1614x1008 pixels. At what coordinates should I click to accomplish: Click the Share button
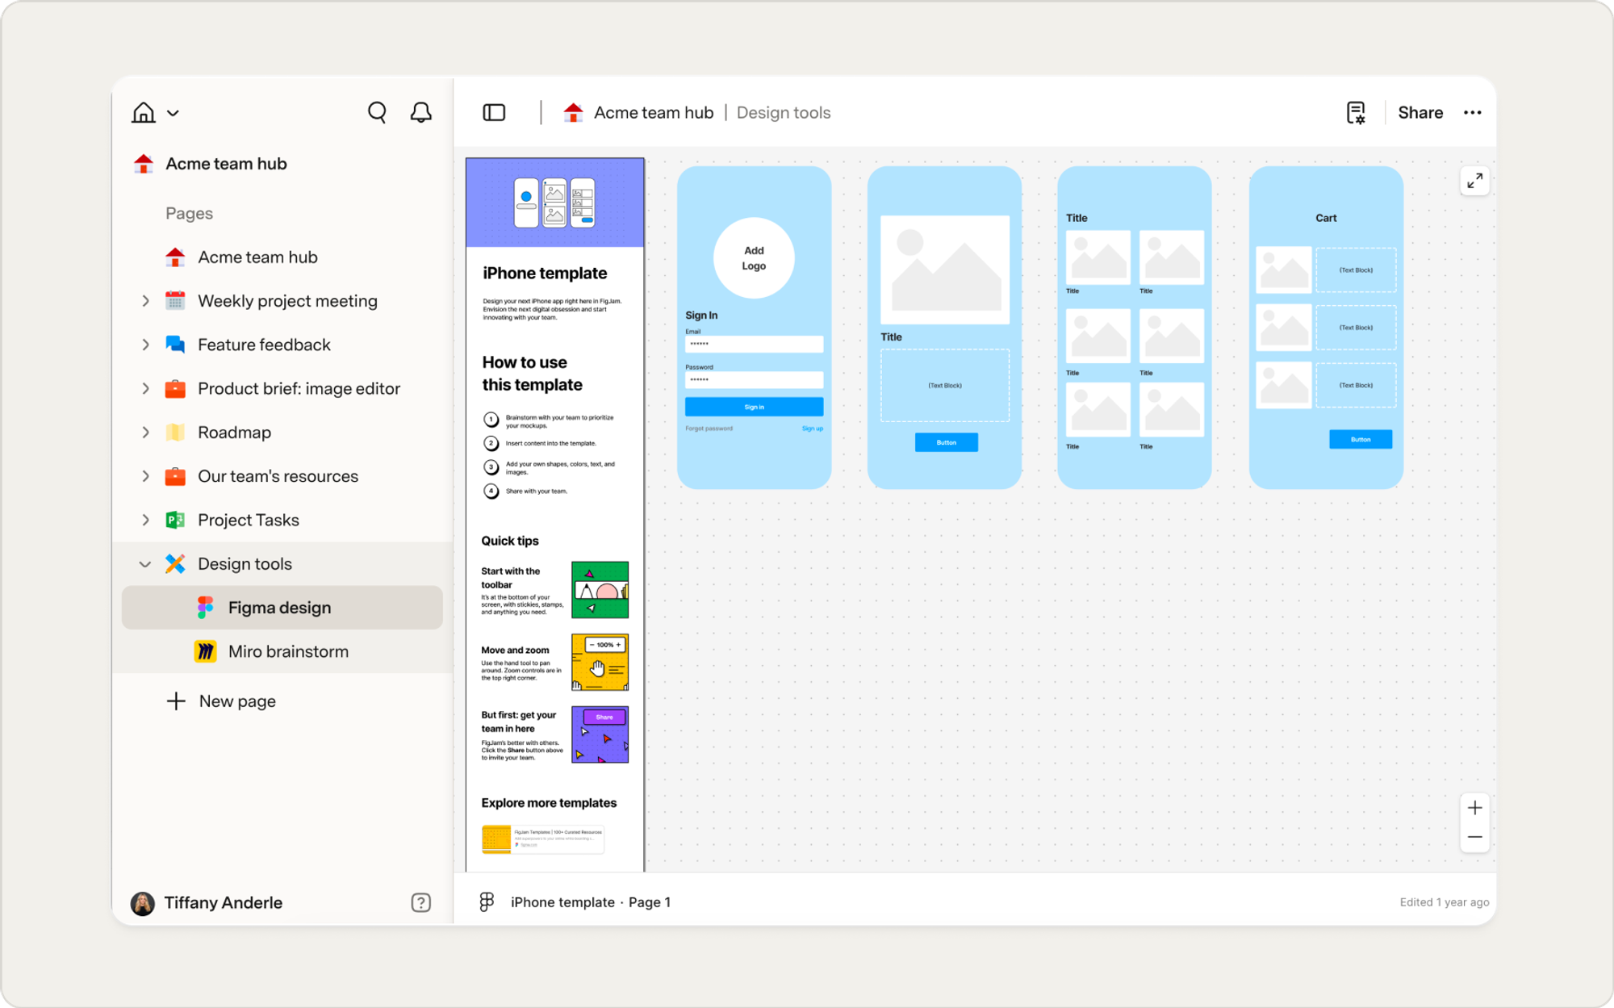1420,112
